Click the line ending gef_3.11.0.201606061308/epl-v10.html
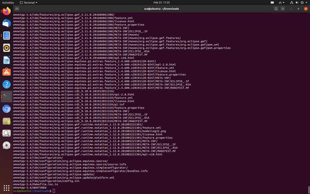 point(74,58)
